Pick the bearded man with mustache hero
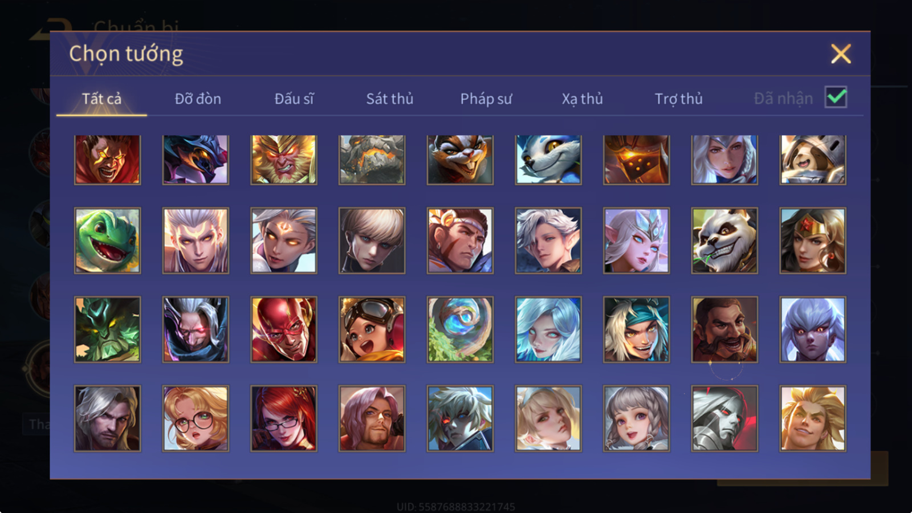912x513 pixels. (724, 329)
